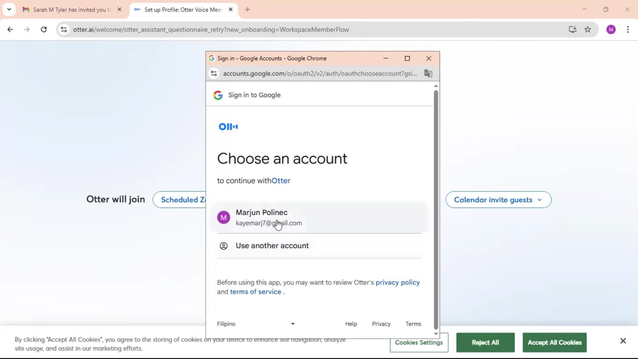Open site settings icon in popup address bar
This screenshot has width=638, height=359.
[214, 73]
